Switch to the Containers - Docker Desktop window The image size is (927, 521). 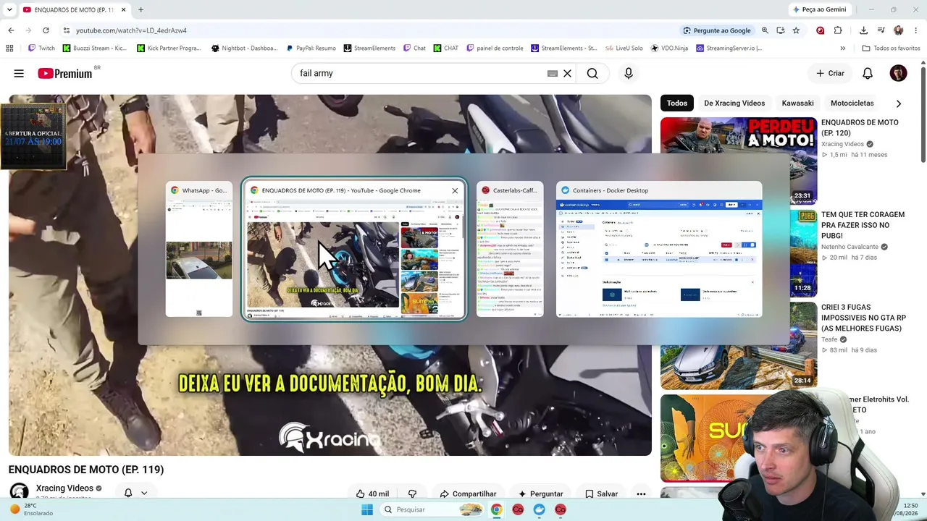[x=659, y=249]
